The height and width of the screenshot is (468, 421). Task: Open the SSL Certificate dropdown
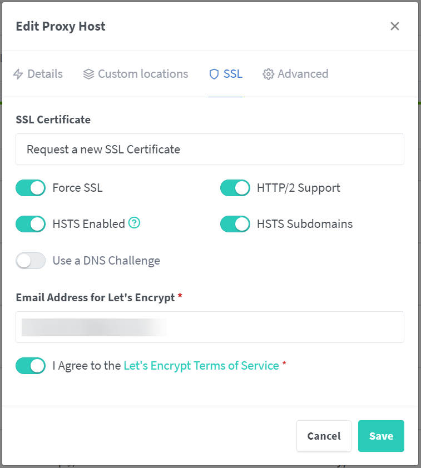(210, 149)
